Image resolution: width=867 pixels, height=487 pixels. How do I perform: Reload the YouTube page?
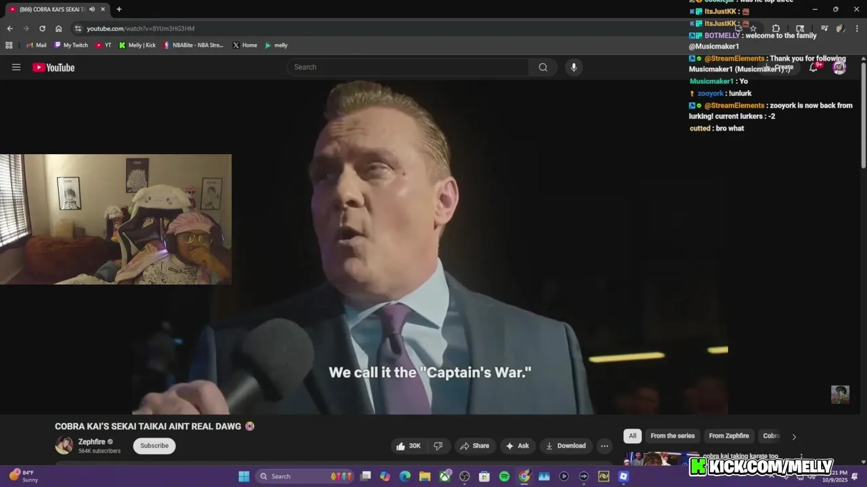42,28
